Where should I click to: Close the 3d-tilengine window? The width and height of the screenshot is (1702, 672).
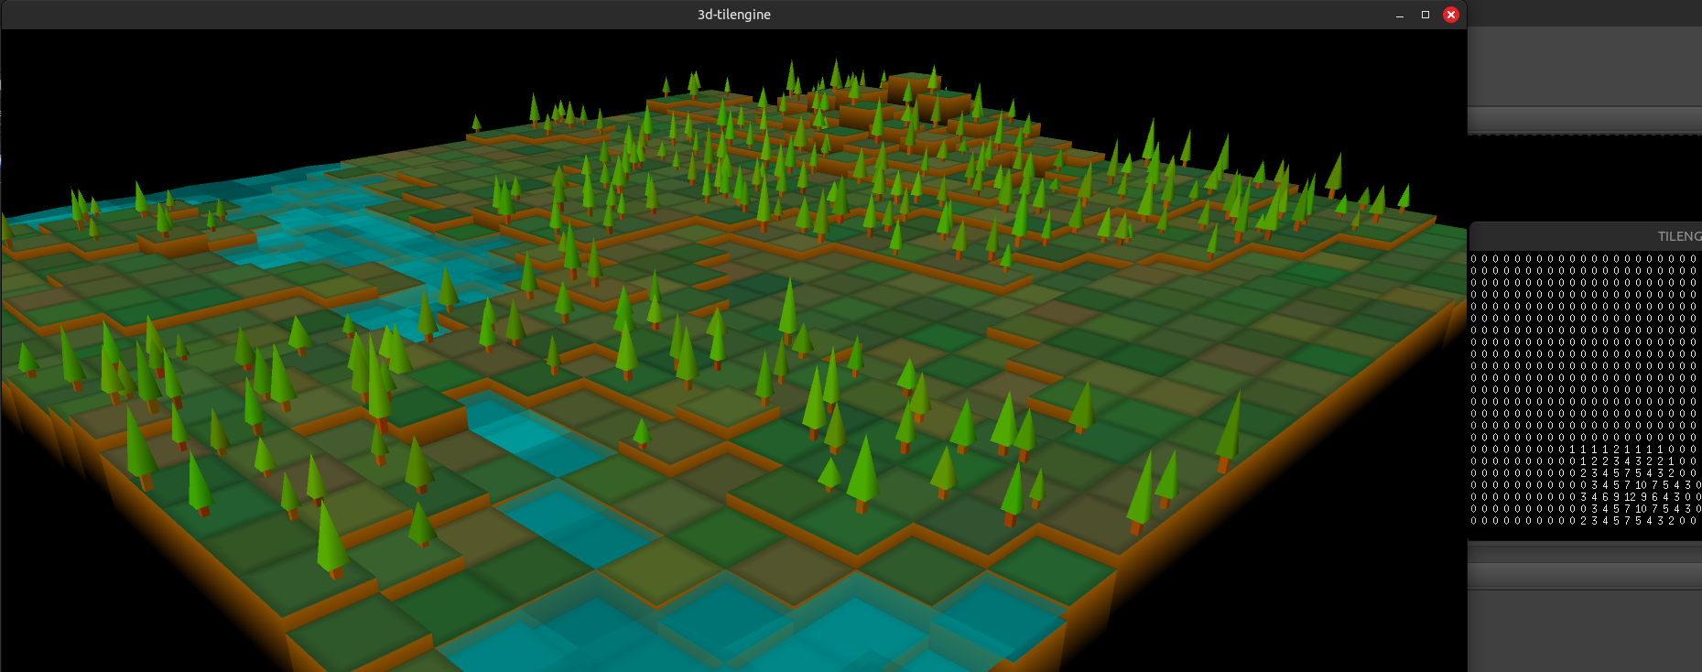coord(1451,15)
